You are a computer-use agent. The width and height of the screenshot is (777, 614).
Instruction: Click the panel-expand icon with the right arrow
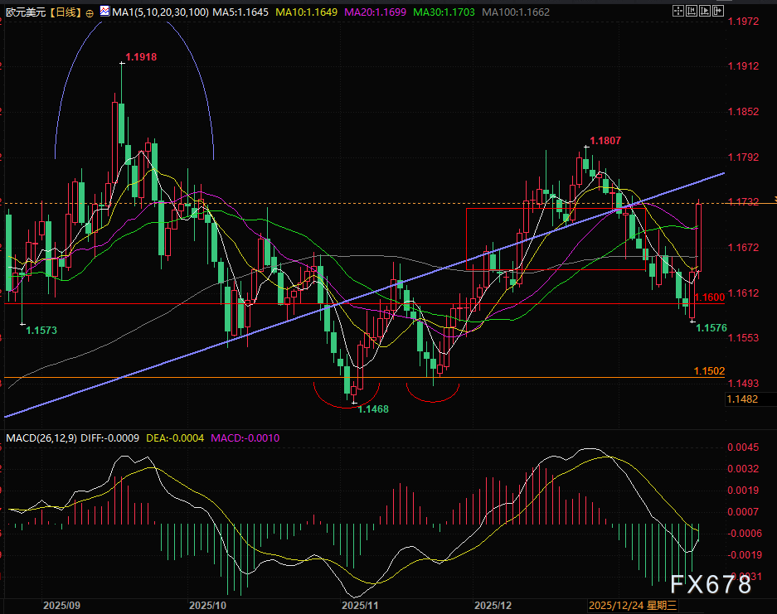[x=718, y=11]
